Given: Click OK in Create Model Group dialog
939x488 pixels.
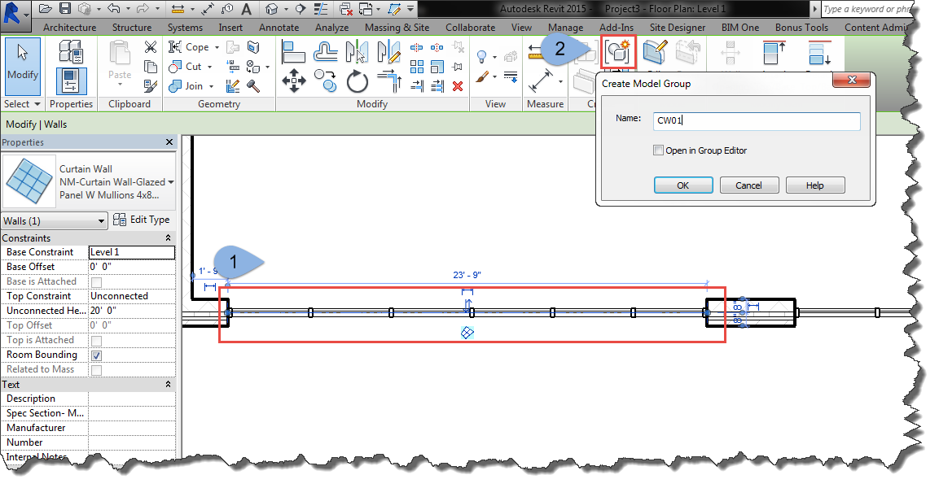Looking at the screenshot, I should tap(682, 185).
